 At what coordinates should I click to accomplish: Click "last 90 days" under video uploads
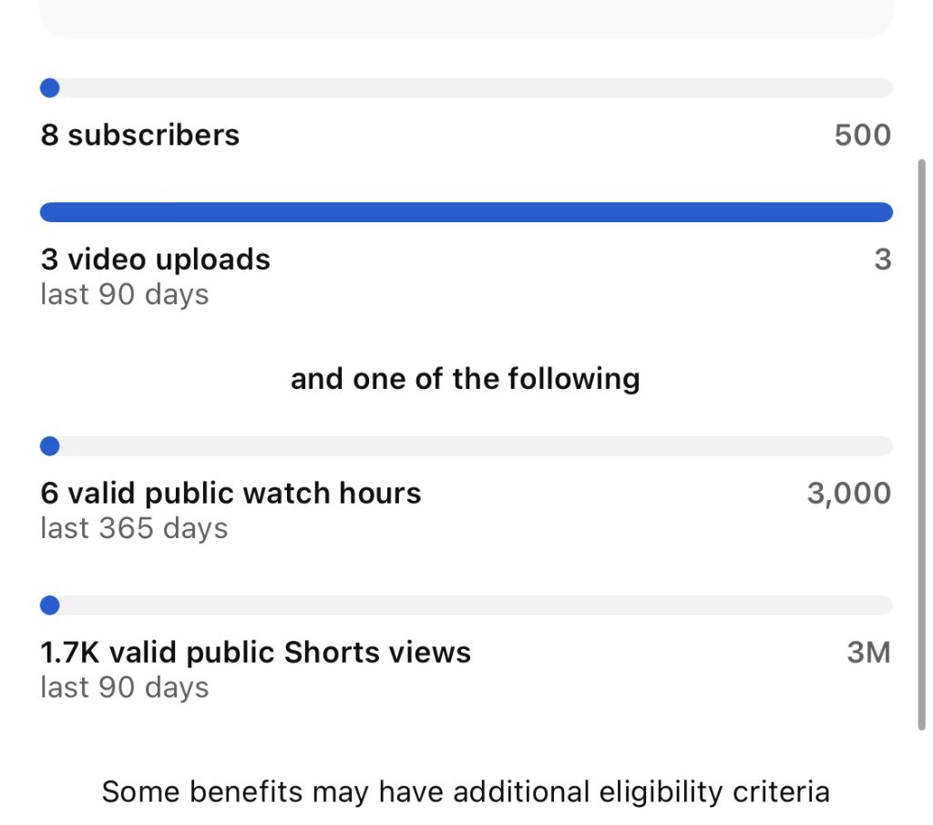tap(125, 295)
